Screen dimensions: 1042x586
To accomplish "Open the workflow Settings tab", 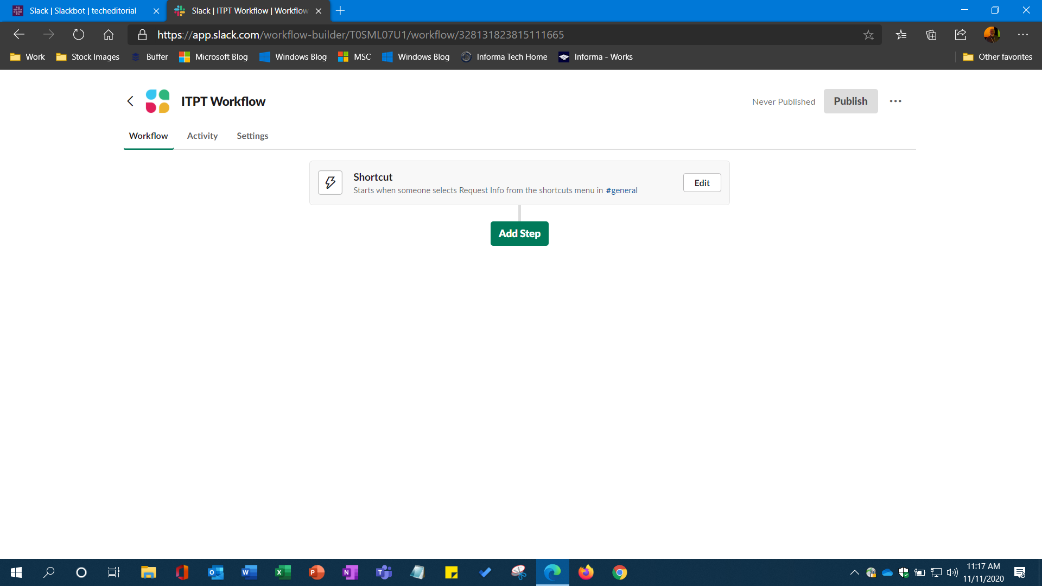I will pyautogui.click(x=252, y=136).
